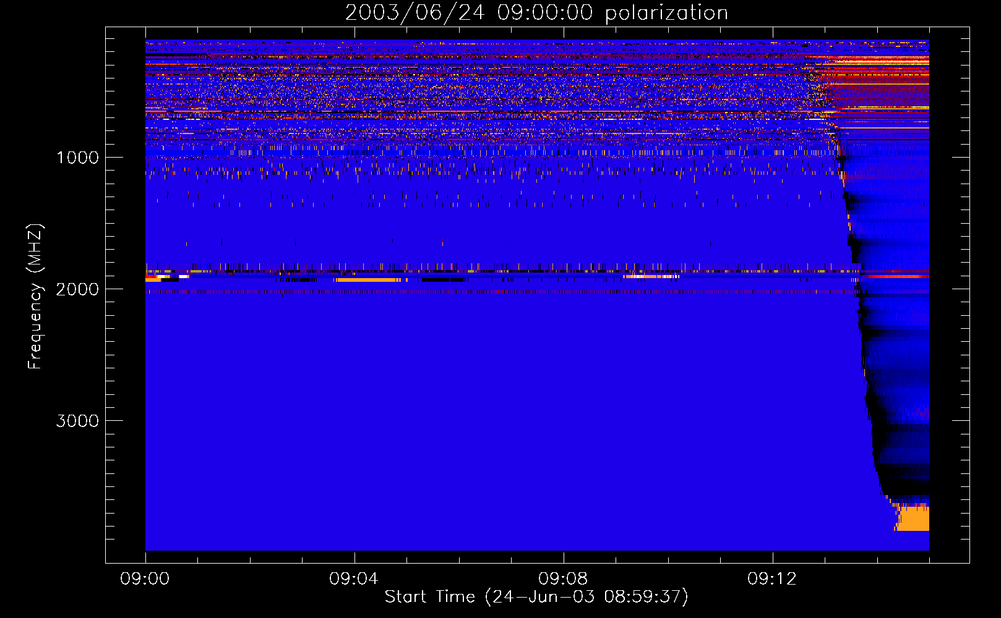Click the 2000 frequency tick label
Viewport: 1001px width, 618px height.
pos(77,289)
